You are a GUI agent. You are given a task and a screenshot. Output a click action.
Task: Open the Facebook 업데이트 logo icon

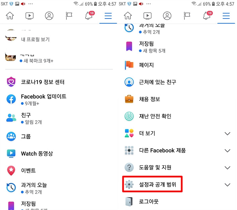click(11, 99)
